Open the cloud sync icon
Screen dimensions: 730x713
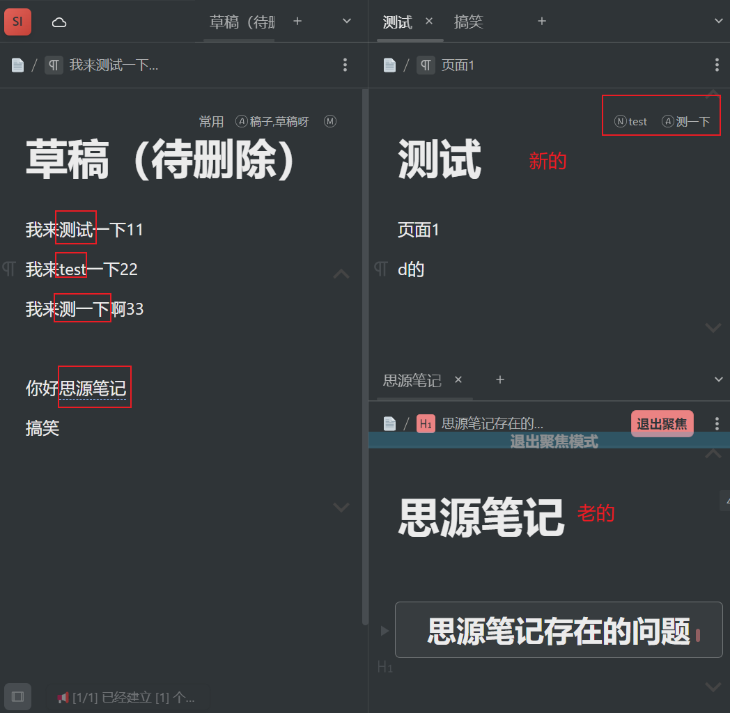tap(59, 22)
